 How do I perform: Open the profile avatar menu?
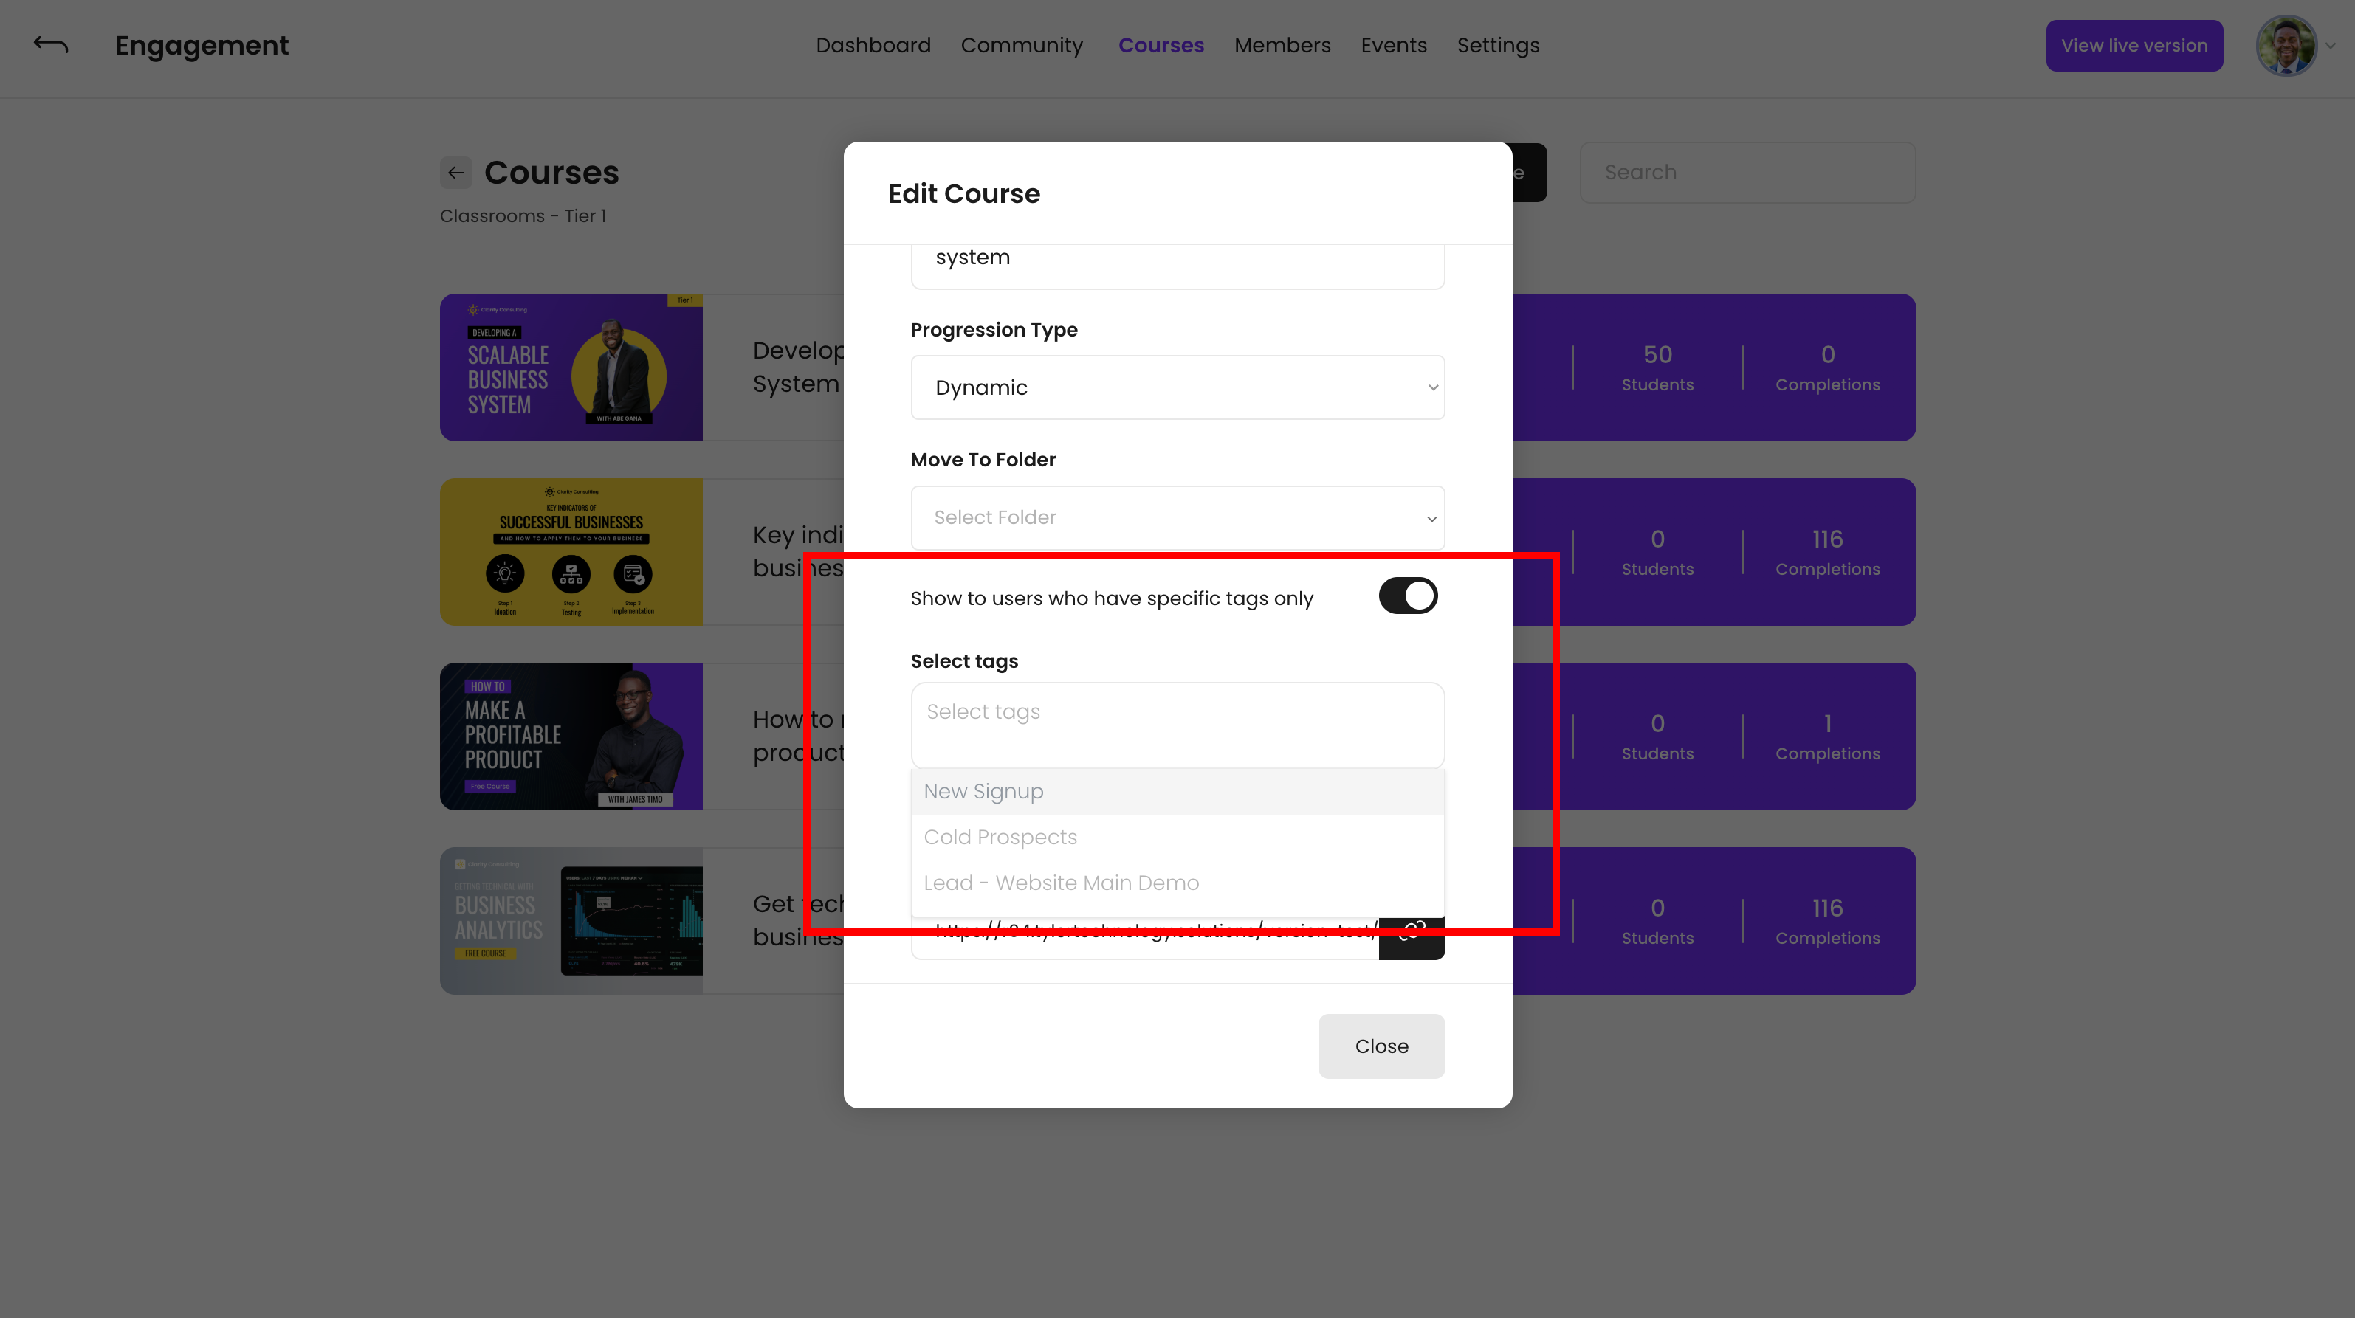[x=2286, y=45]
